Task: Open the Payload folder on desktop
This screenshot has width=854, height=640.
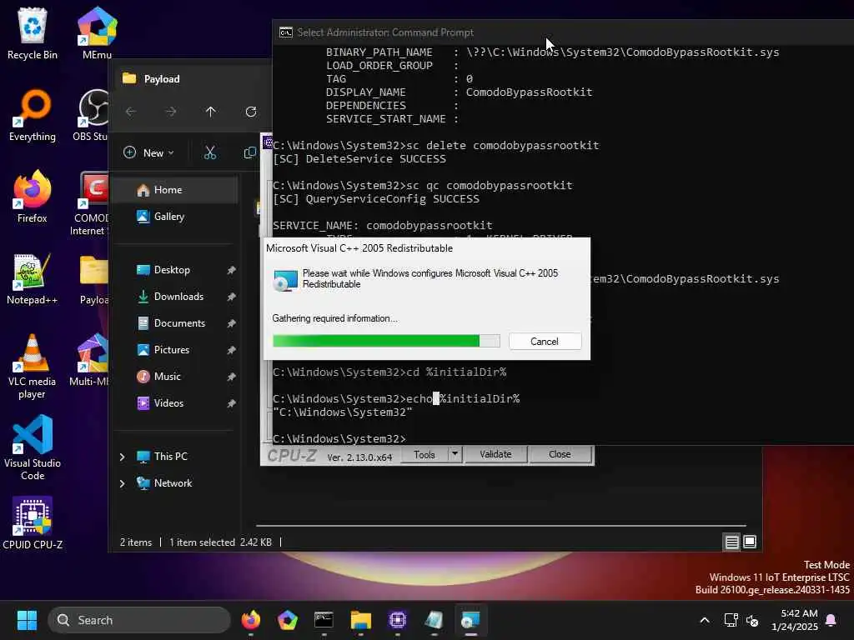Action: pyautogui.click(x=93, y=278)
